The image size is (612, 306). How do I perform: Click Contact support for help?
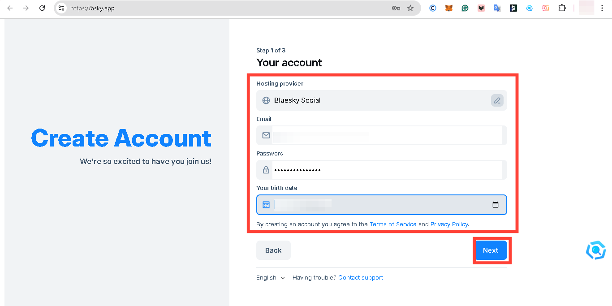click(361, 277)
